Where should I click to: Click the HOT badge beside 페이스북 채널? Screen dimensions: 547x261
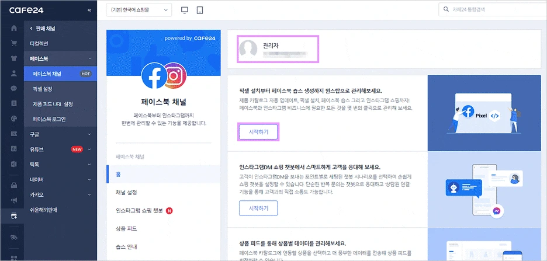(x=86, y=74)
